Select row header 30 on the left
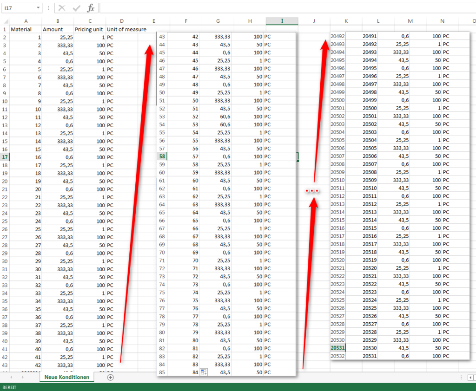Screen dimensions: 476x391 point(5,261)
